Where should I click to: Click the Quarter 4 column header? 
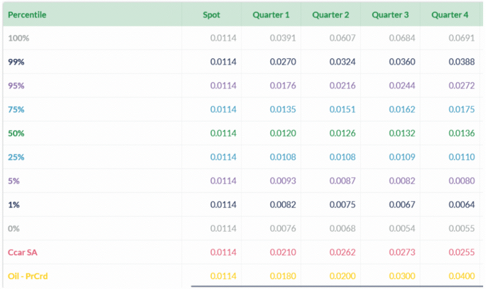[x=450, y=15]
